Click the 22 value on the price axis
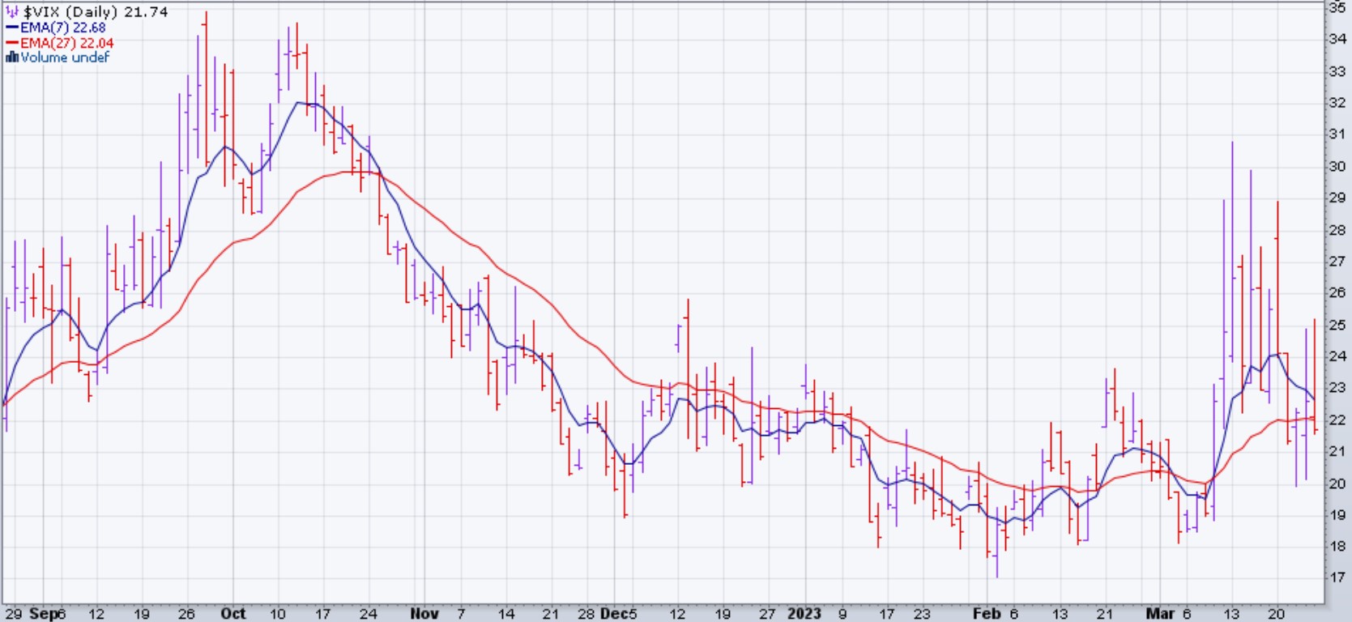 point(1337,420)
